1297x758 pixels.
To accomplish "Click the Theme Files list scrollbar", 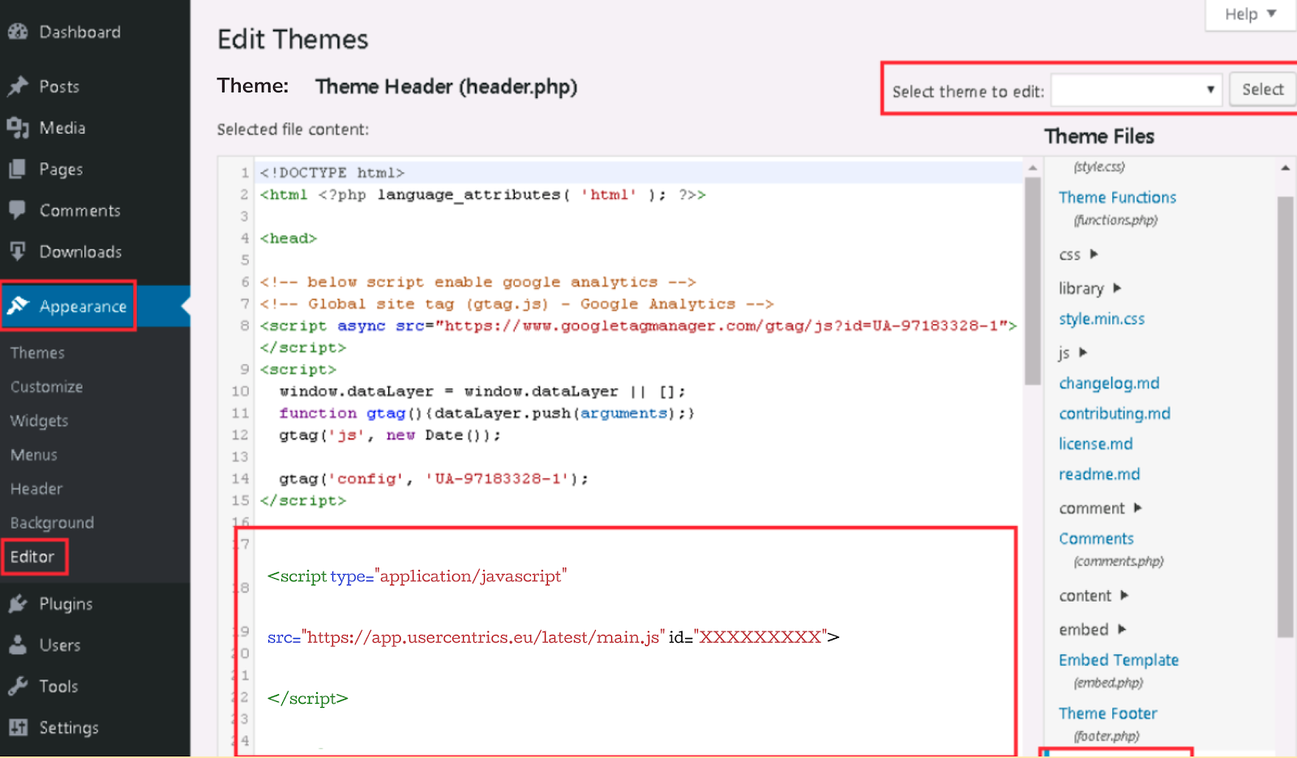I will [1285, 417].
